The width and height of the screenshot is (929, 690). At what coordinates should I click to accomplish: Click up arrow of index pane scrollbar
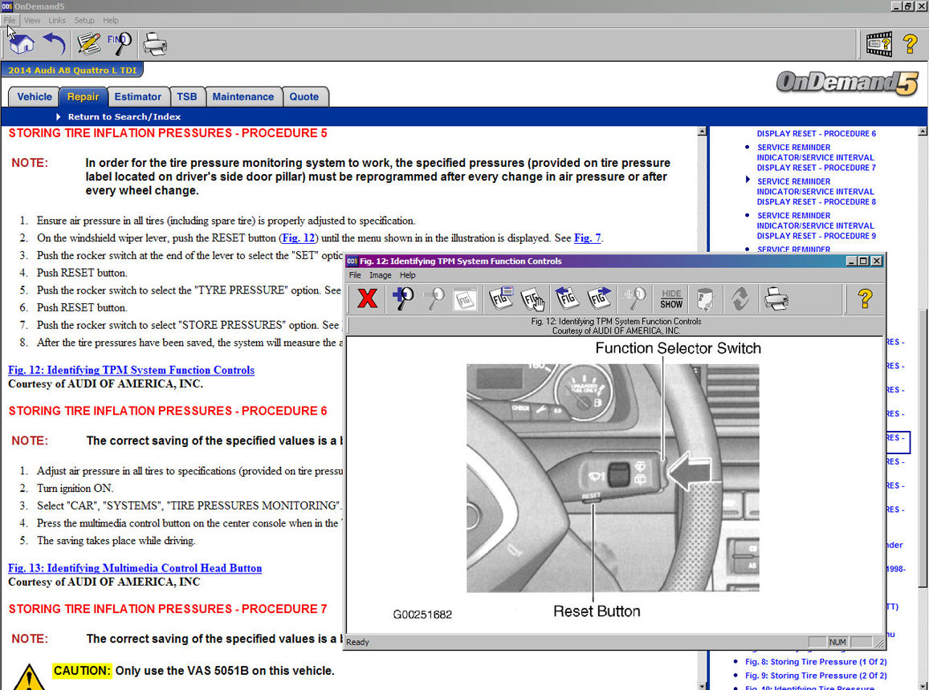click(923, 132)
